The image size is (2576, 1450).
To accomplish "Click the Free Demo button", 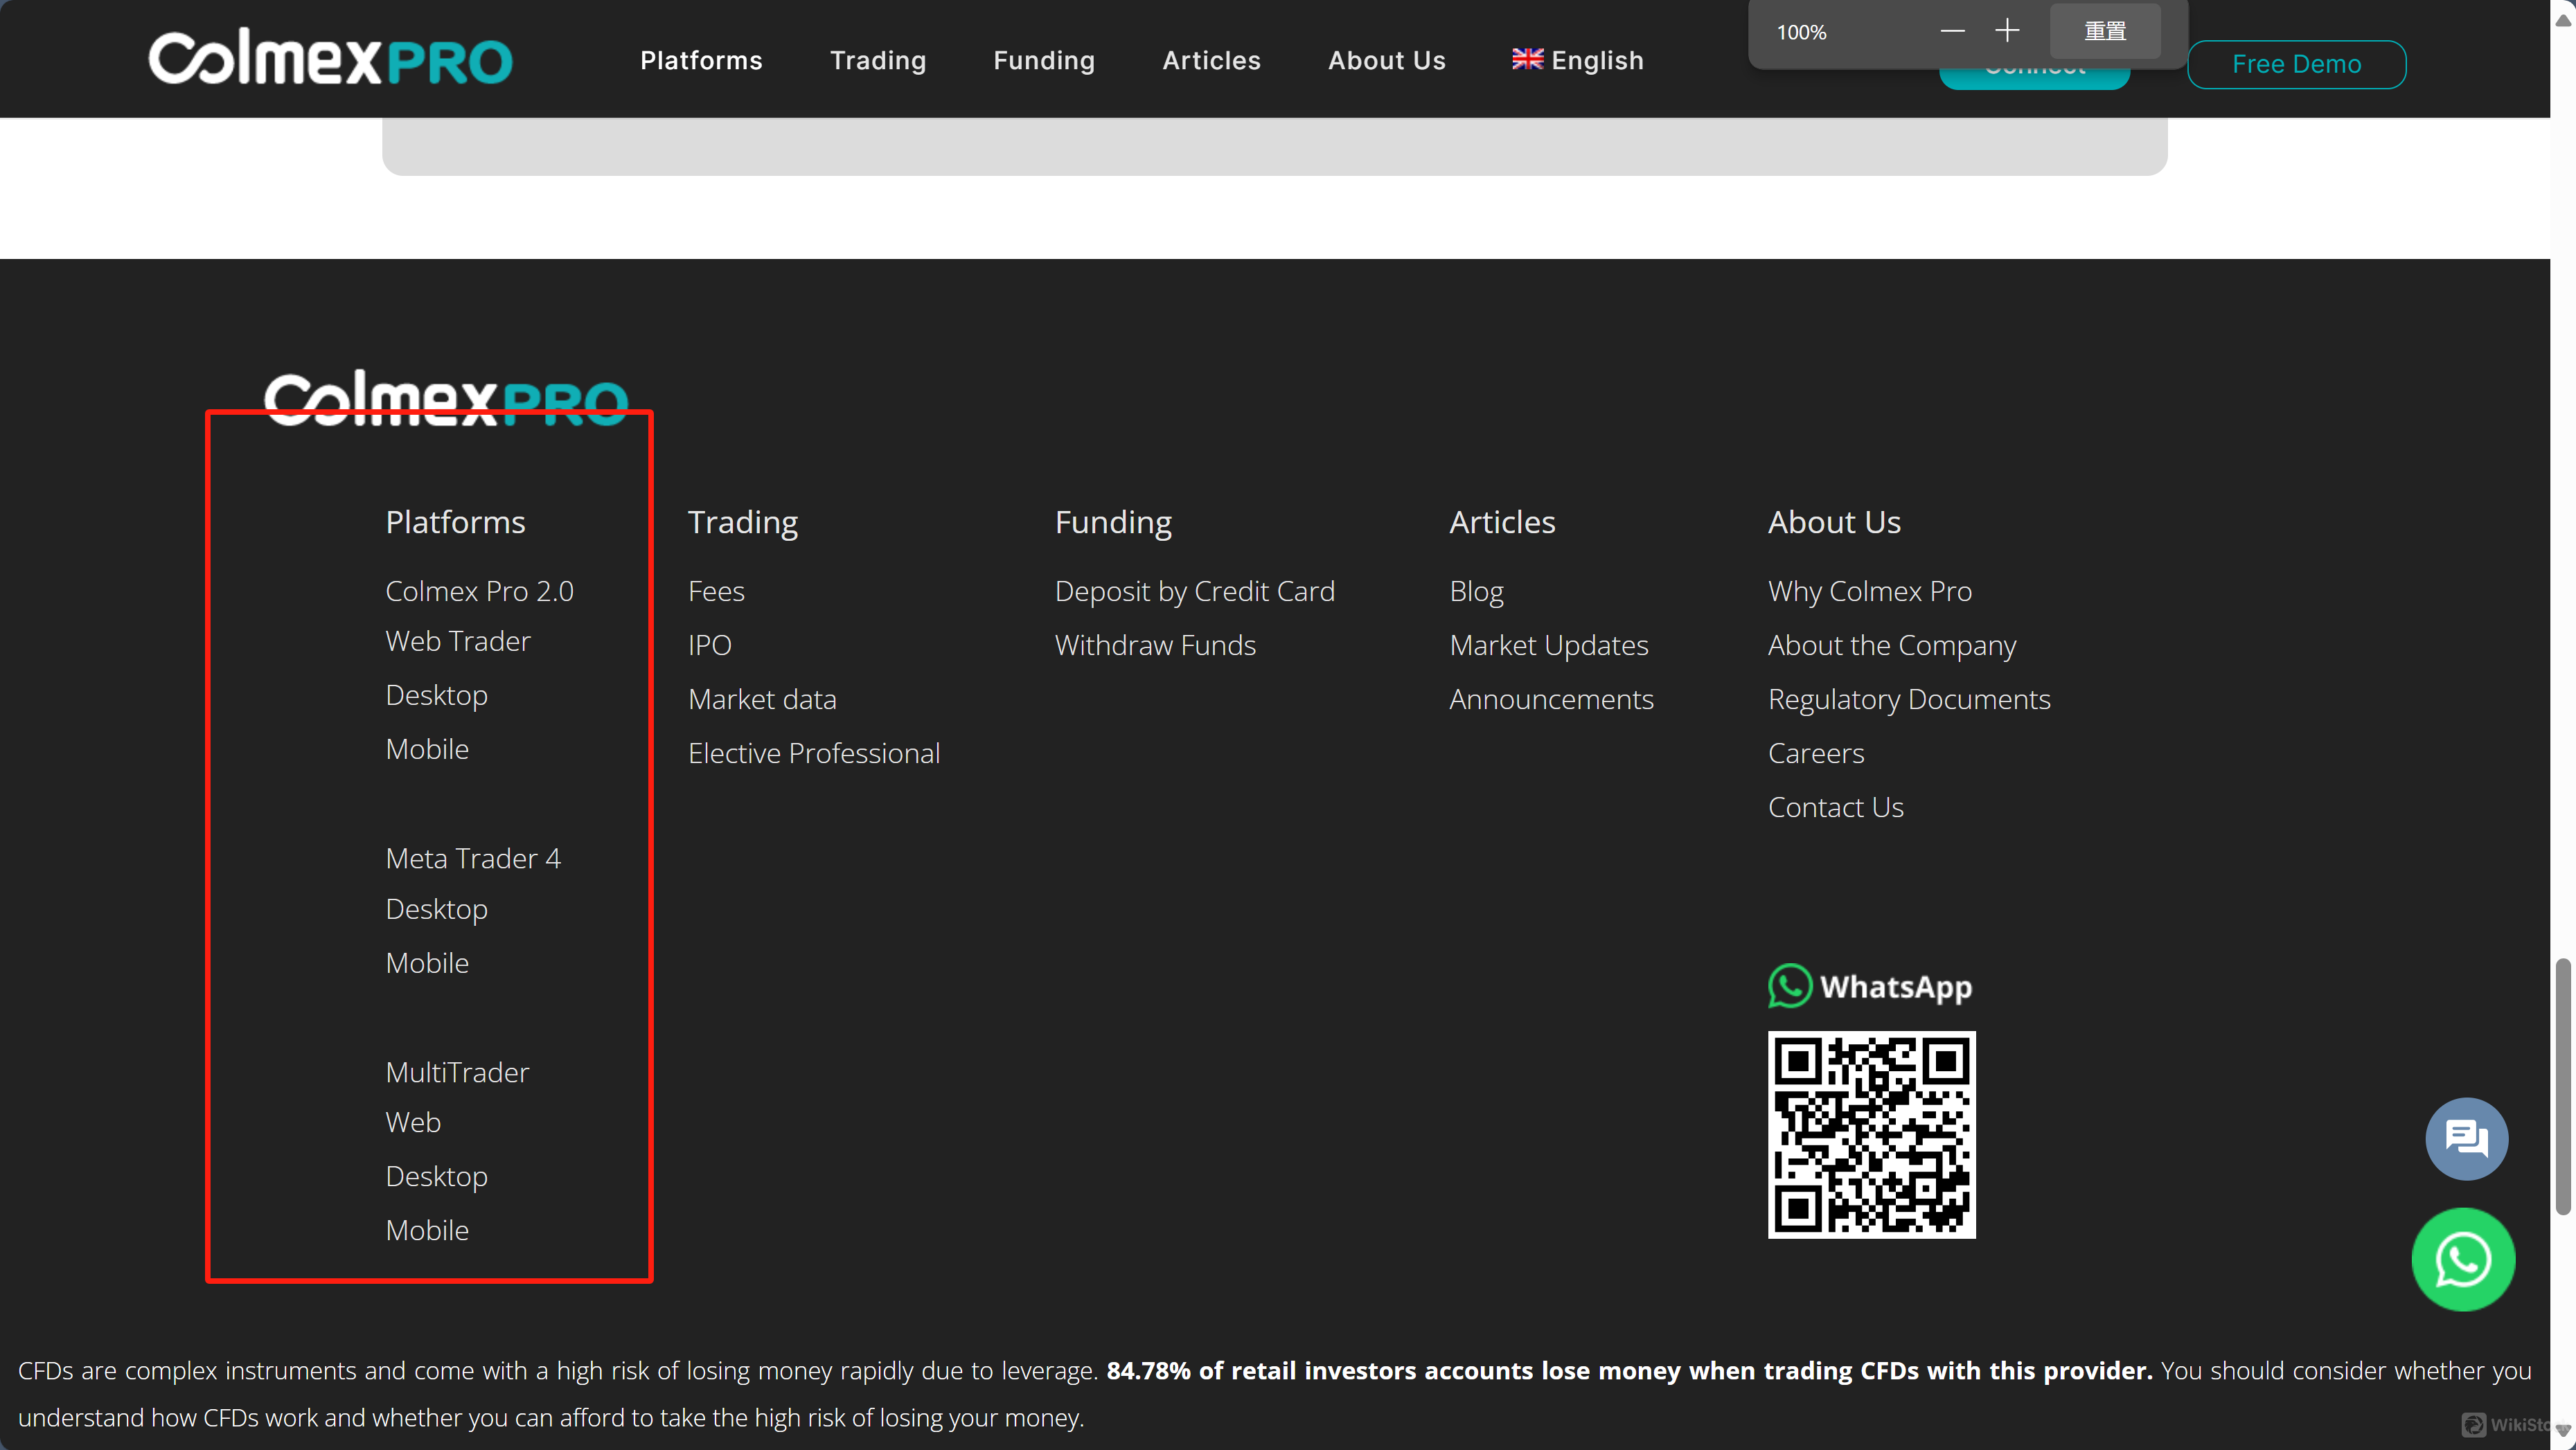I will 2296,64.
